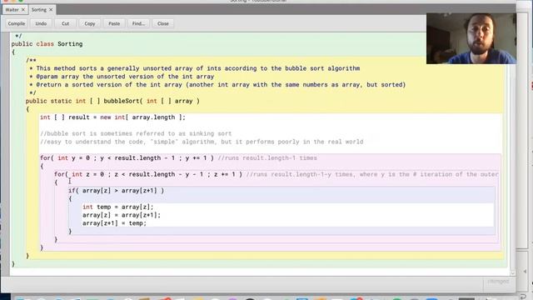Undo the last edit with Undo button
This screenshot has height=300, width=533.
pyautogui.click(x=41, y=23)
